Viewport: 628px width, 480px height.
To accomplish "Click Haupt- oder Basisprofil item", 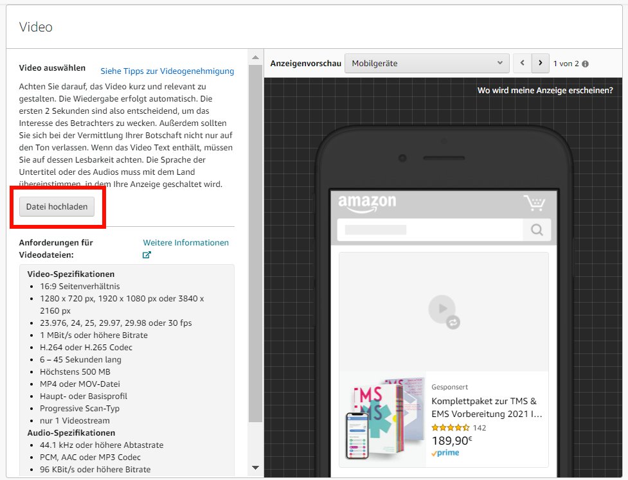I will 84,396.
